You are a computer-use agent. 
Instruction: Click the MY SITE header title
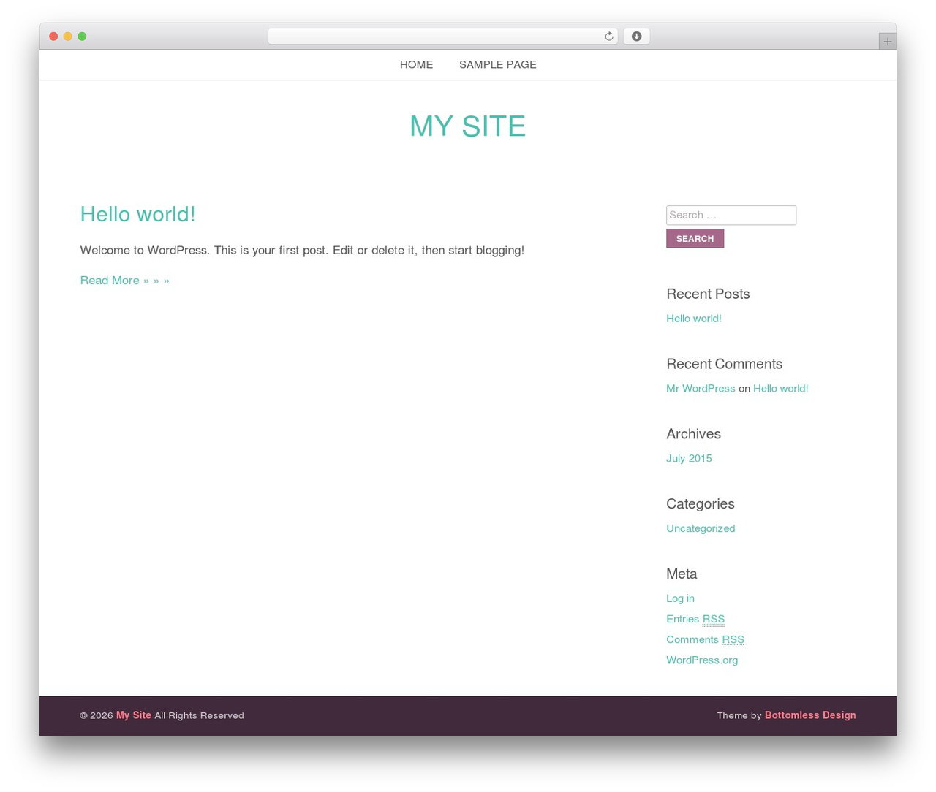(x=468, y=126)
